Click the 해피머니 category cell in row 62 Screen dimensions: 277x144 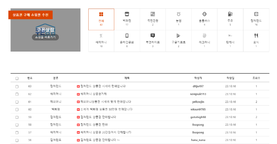click(56, 94)
